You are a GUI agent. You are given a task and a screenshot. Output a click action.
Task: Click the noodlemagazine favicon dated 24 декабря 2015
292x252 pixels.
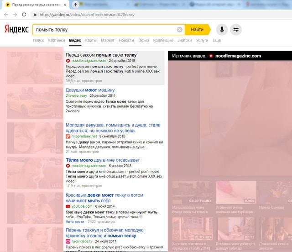click(x=68, y=61)
